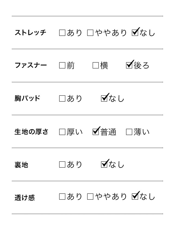Uncheck the 胸パッド なし checkbox
The width and height of the screenshot is (174, 232).
(x=104, y=98)
